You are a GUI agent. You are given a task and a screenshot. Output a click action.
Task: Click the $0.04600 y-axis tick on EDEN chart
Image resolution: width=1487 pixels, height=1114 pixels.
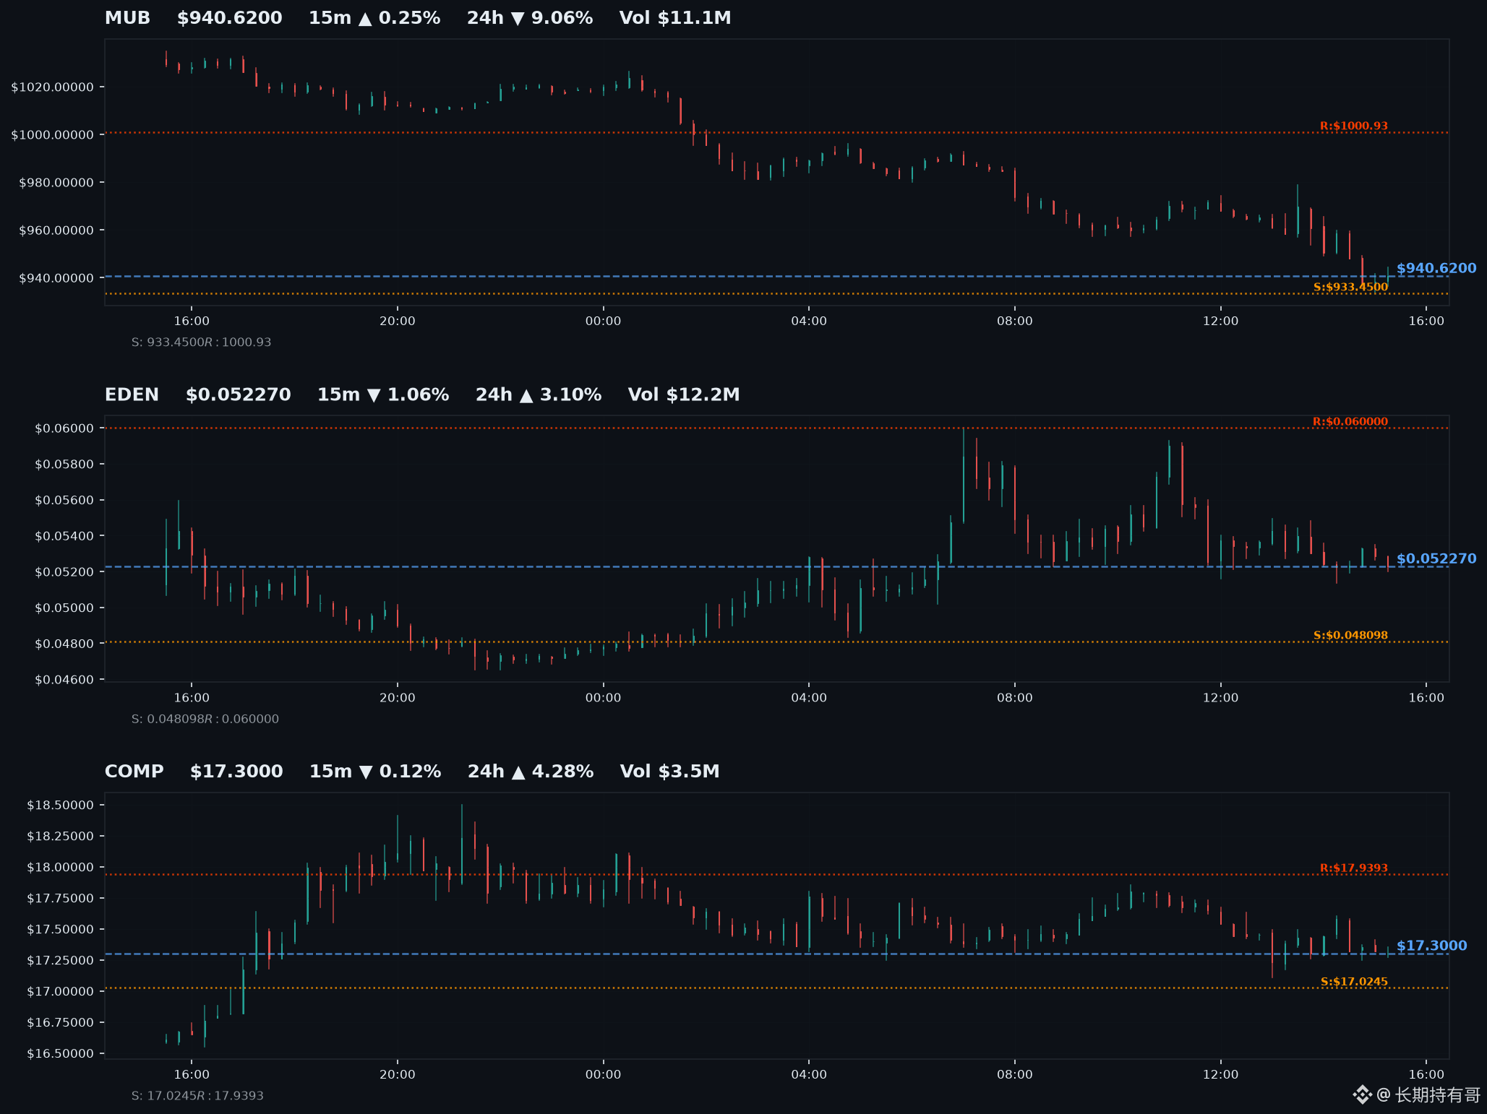(65, 680)
